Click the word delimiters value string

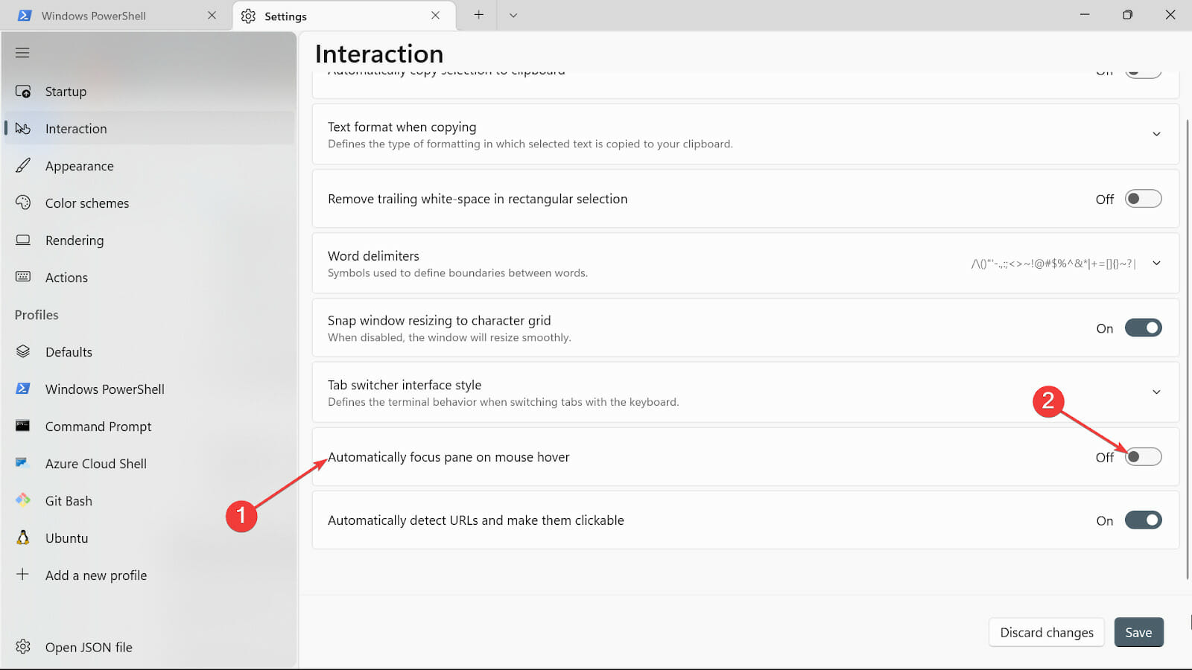coord(1053,264)
